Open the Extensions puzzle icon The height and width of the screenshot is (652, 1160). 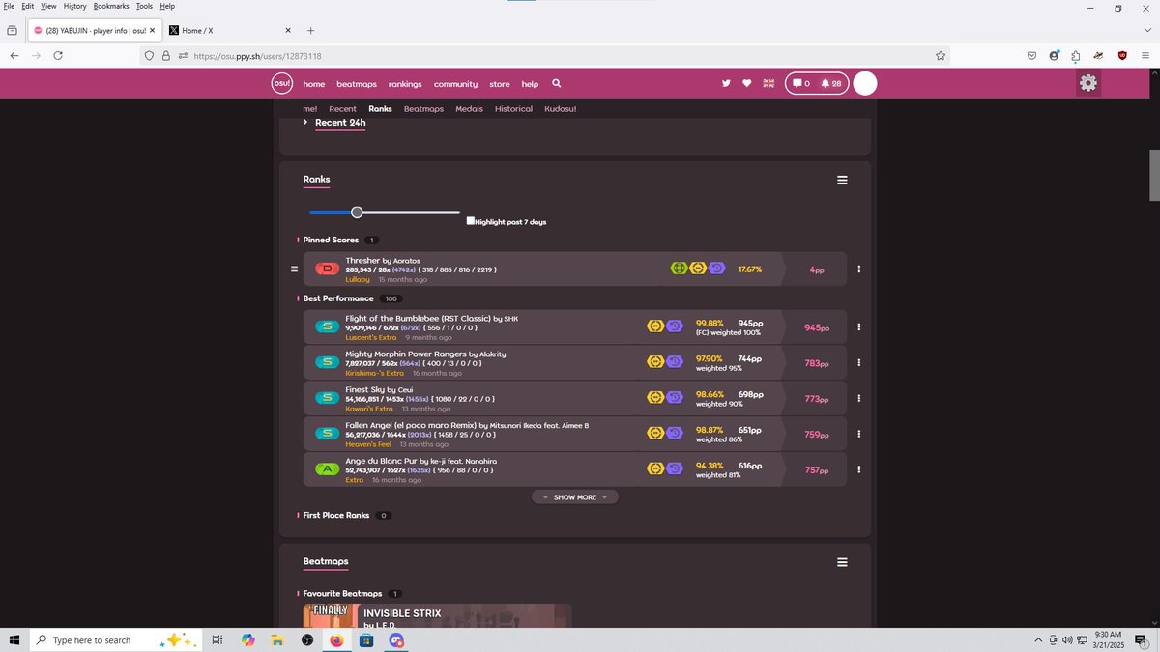(x=1077, y=56)
